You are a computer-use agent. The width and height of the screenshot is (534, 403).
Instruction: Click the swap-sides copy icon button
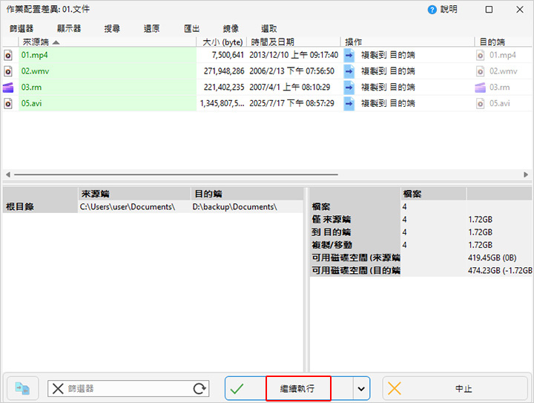click(22, 389)
